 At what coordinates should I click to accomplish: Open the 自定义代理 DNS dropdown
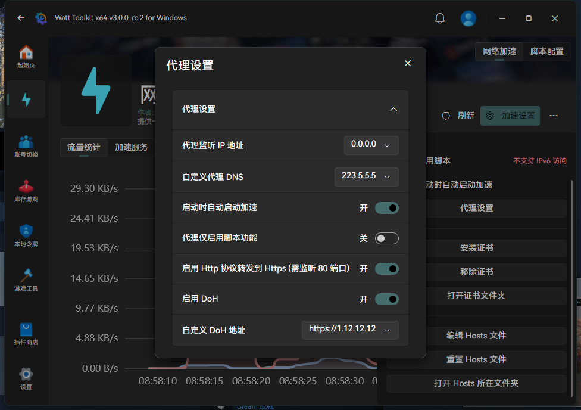point(367,176)
